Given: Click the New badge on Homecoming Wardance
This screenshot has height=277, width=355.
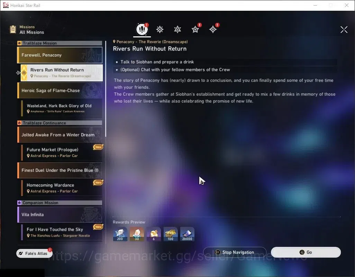Looking at the screenshot, I should pos(98,182).
